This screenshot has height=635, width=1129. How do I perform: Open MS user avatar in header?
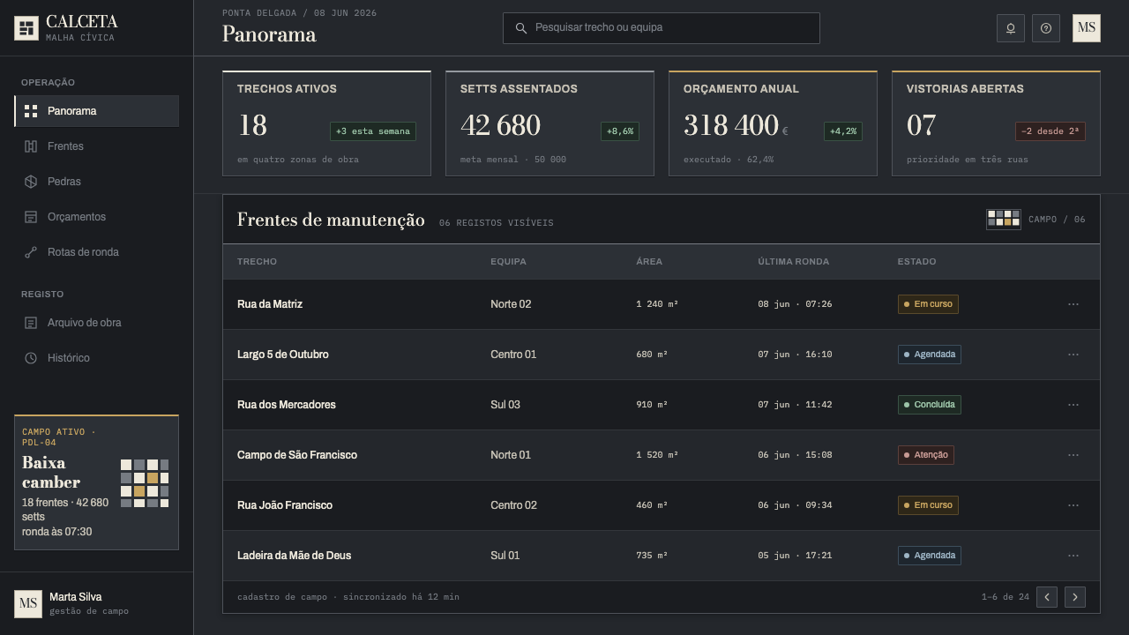1087,28
